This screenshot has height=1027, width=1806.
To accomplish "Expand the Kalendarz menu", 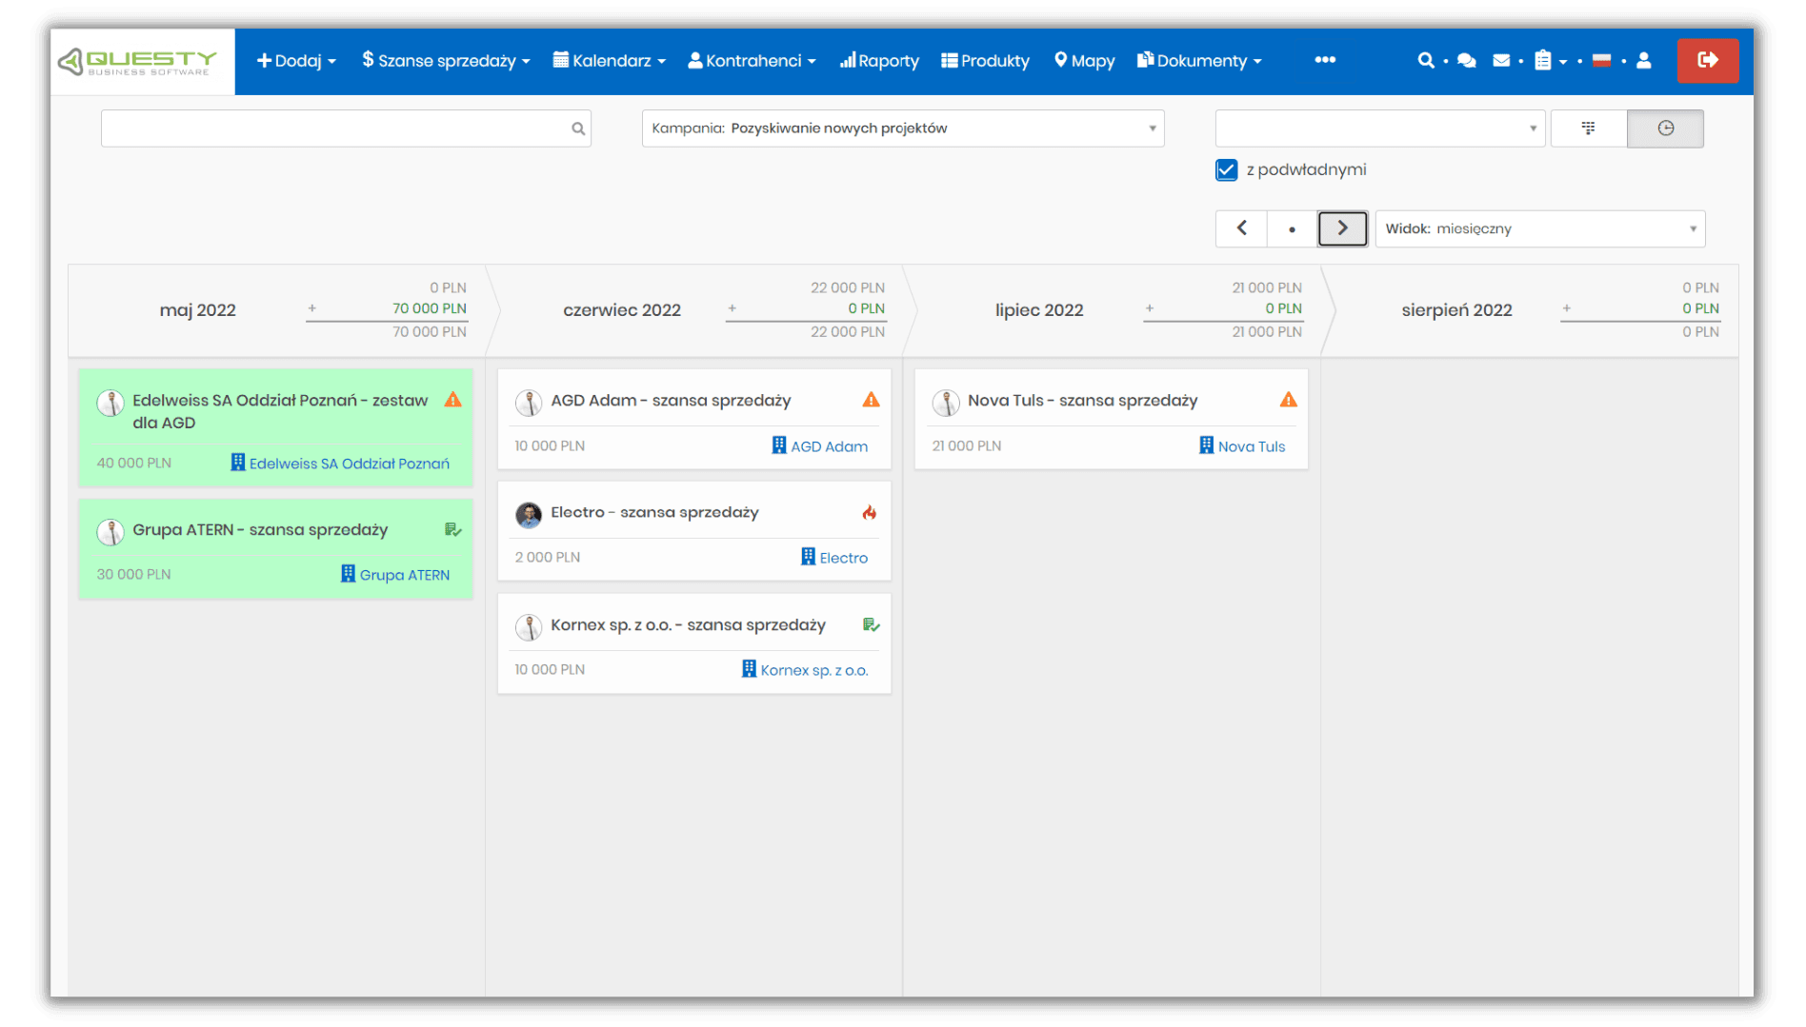I will [x=610, y=61].
